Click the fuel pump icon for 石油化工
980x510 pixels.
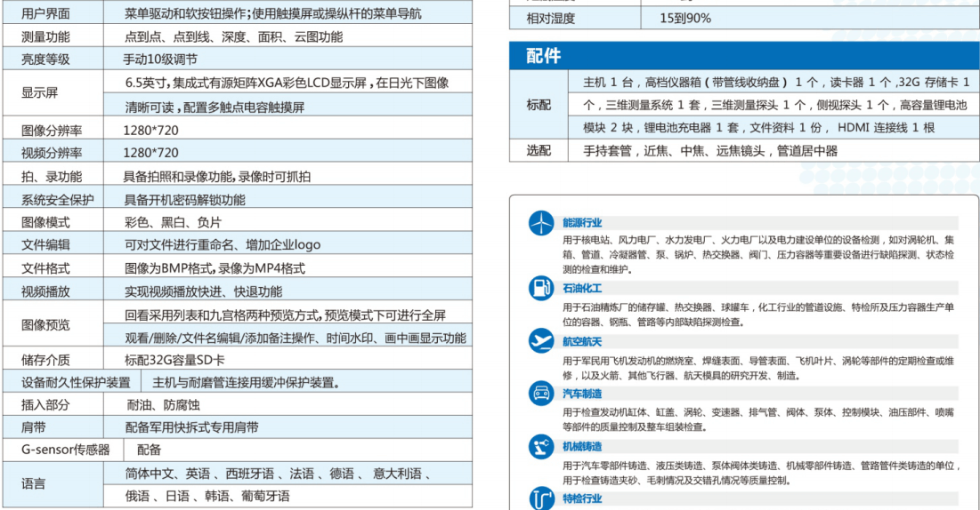click(x=540, y=288)
